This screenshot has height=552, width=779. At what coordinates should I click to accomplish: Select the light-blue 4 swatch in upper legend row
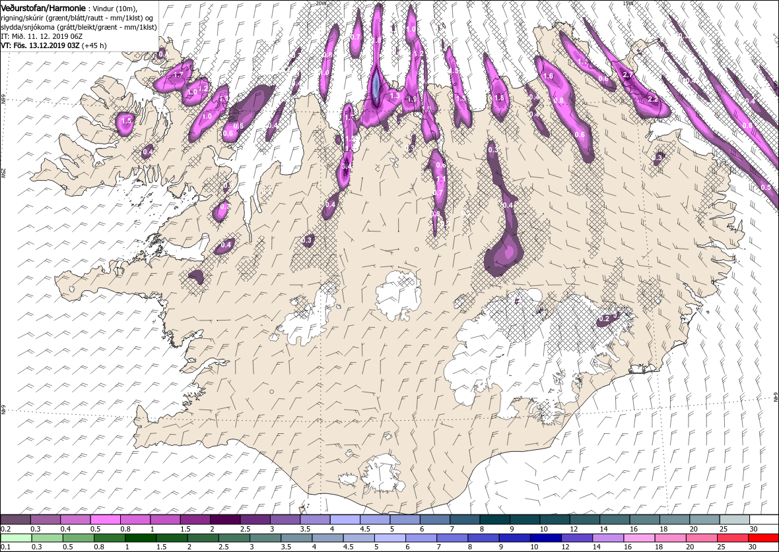pos(345,519)
